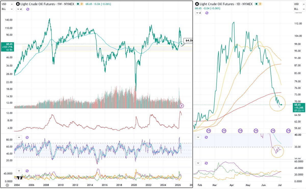Collapse daily RSI pane legend chevron
The image size is (306, 189).
pos(198,137)
